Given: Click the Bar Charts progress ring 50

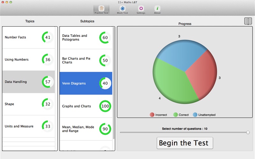Looking at the screenshot, I should pyautogui.click(x=105, y=60).
